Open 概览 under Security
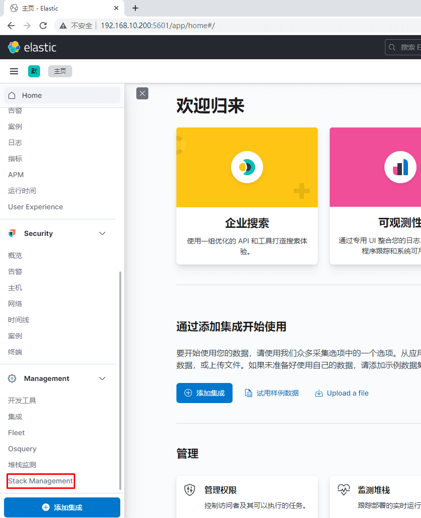 click(x=15, y=255)
